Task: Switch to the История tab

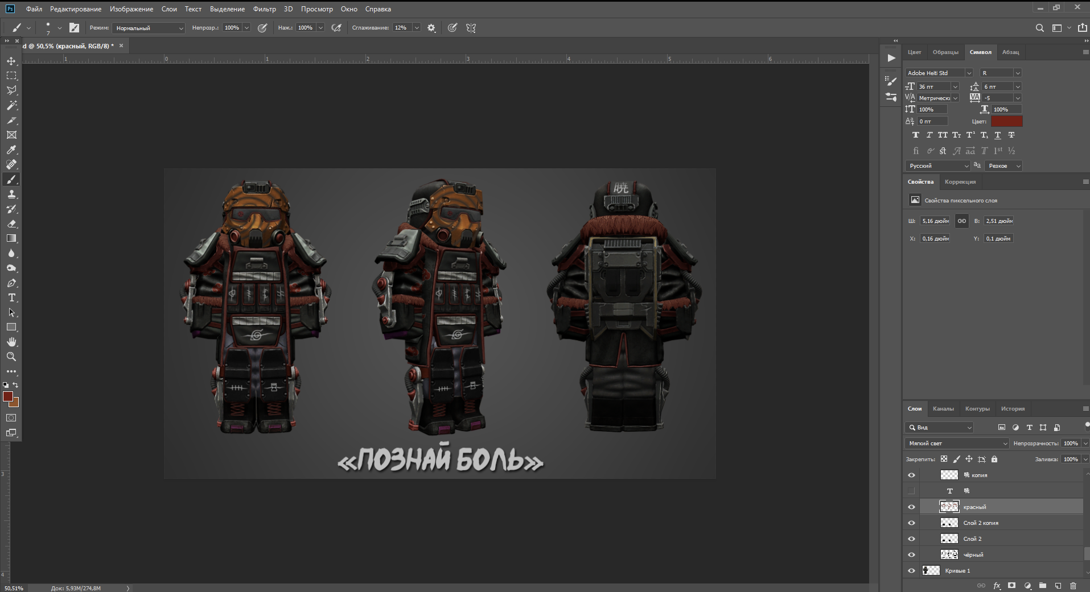Action: pos(1013,408)
